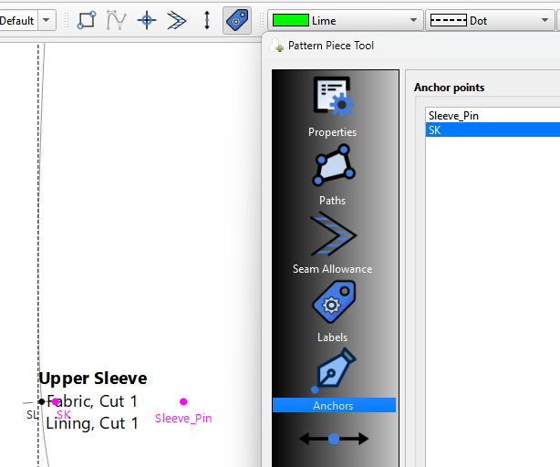Click the lime green color swatch
This screenshot has height=467, width=560.
291,20
